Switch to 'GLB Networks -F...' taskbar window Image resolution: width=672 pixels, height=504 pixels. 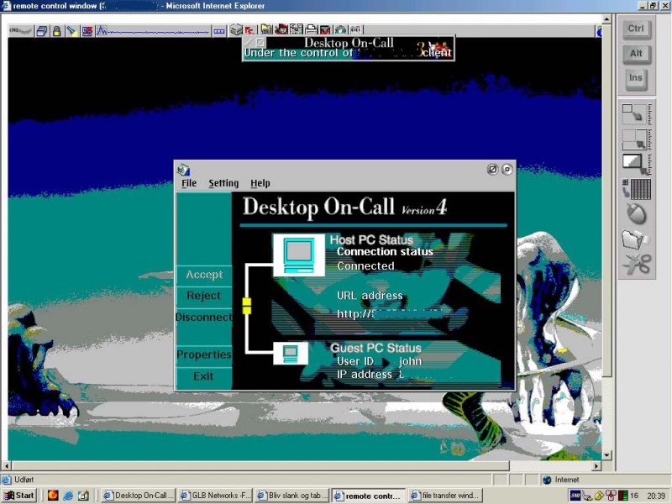(x=216, y=496)
